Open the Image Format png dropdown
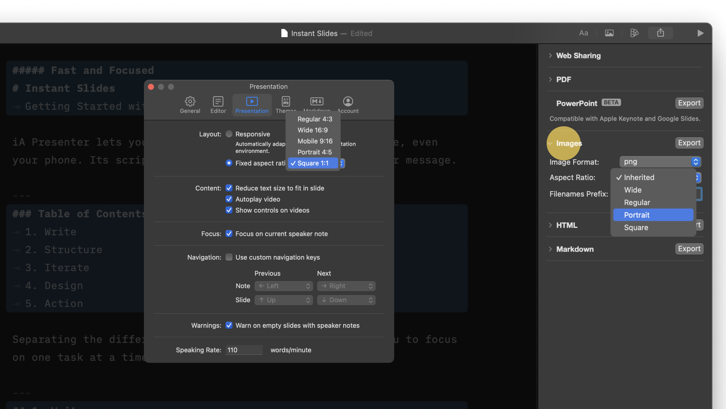This screenshot has height=409, width=726. (x=660, y=162)
